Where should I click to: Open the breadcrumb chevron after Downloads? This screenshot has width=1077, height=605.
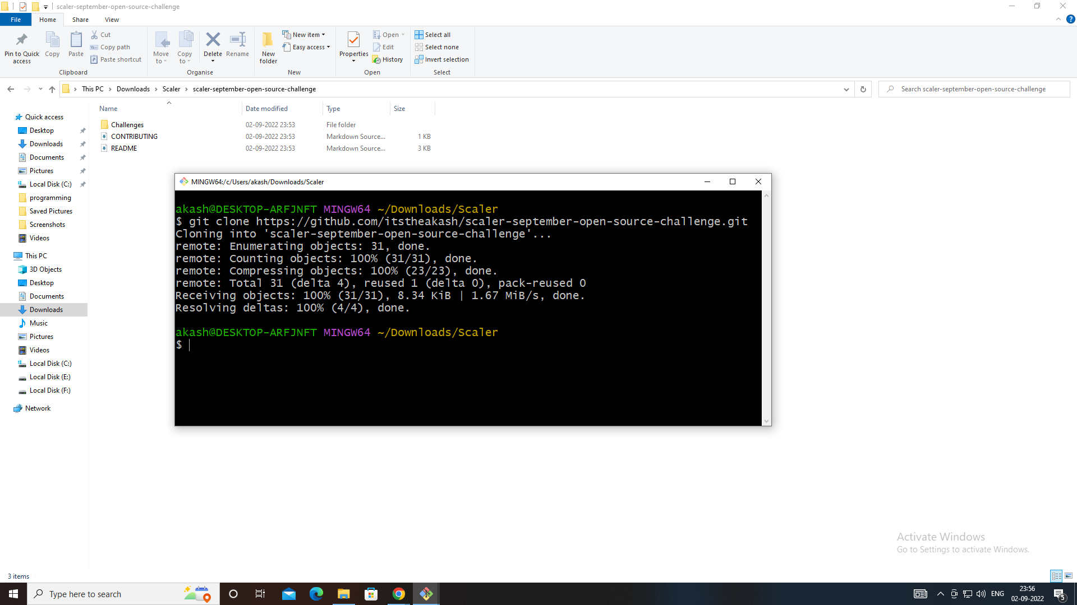[x=157, y=89]
